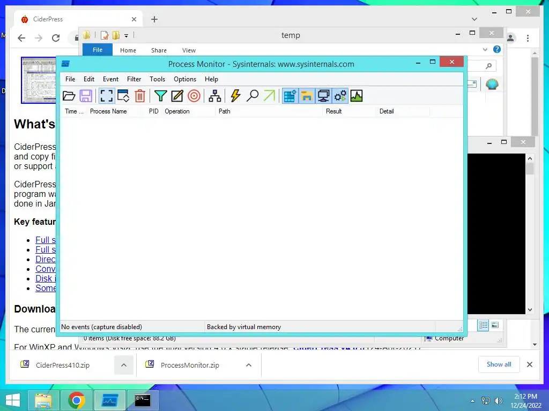Open a new Chrome tab
Screen dimensions: 549x411
click(x=154, y=19)
